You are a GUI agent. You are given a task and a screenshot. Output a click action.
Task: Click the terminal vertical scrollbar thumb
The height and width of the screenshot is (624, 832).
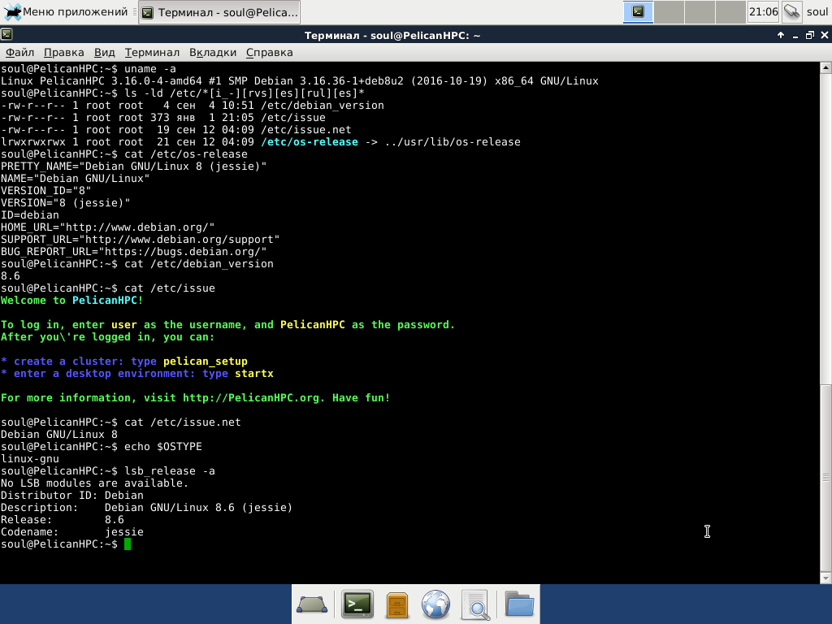coord(825,478)
